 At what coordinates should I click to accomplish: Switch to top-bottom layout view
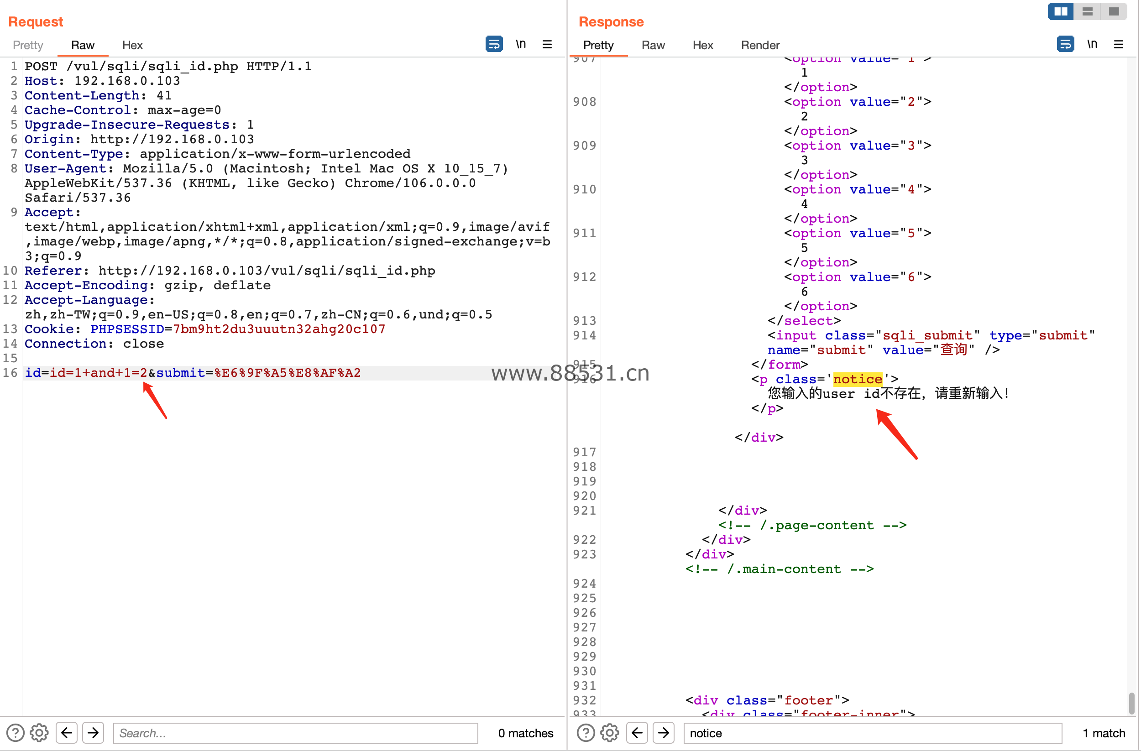click(1087, 11)
